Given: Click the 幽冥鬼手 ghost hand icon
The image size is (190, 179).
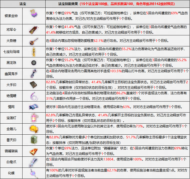Looking at the screenshot, I should (34, 74).
